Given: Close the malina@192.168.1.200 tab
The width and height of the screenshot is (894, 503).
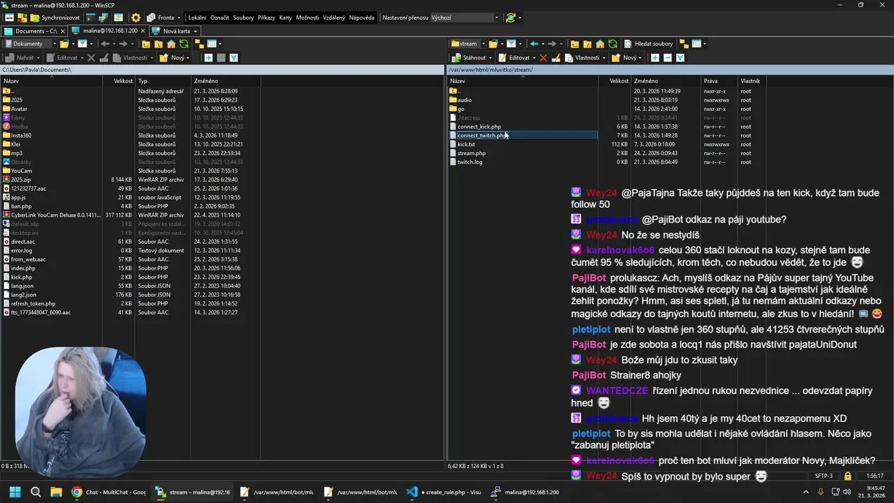Looking at the screenshot, I should coord(142,31).
